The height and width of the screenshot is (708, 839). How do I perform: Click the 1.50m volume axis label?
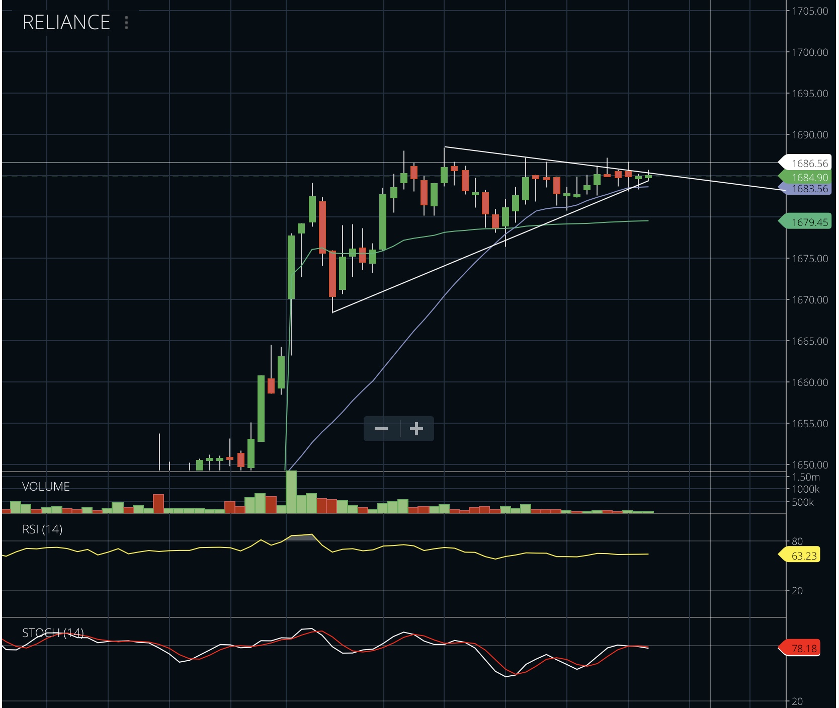[806, 477]
